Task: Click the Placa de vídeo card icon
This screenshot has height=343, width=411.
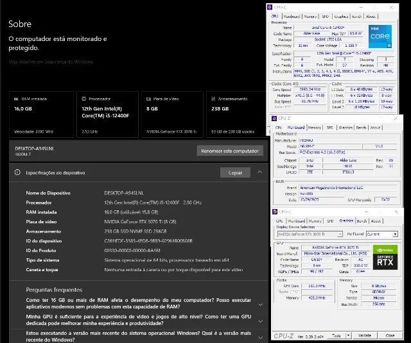Action: tap(148, 99)
